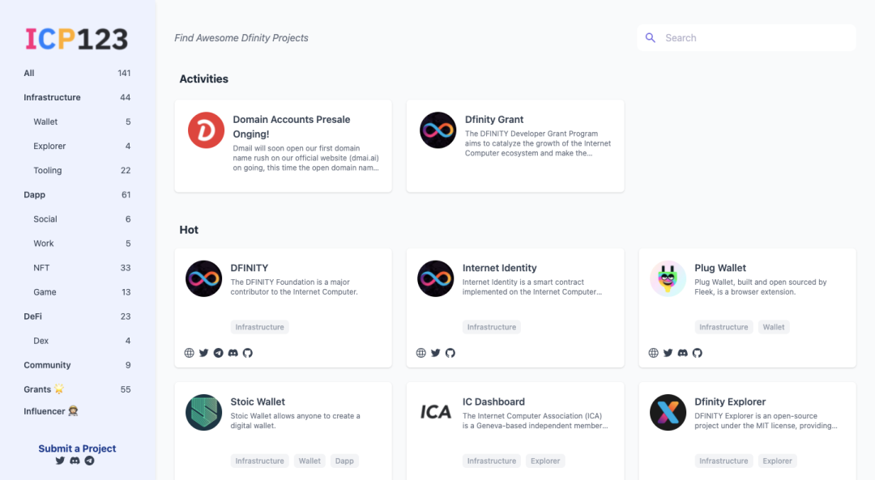The image size is (875, 480).
Task: Click the Submit a Project link
Action: [77, 448]
